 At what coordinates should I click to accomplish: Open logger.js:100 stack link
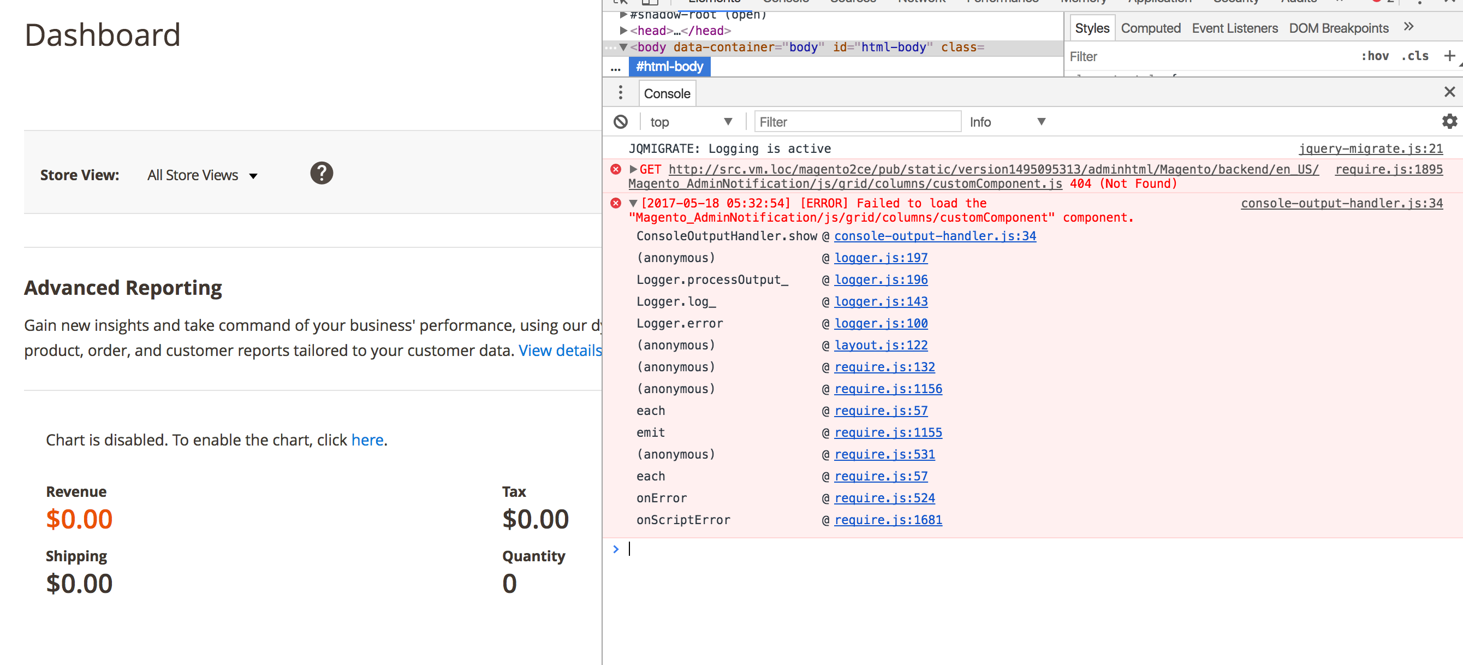tap(881, 323)
